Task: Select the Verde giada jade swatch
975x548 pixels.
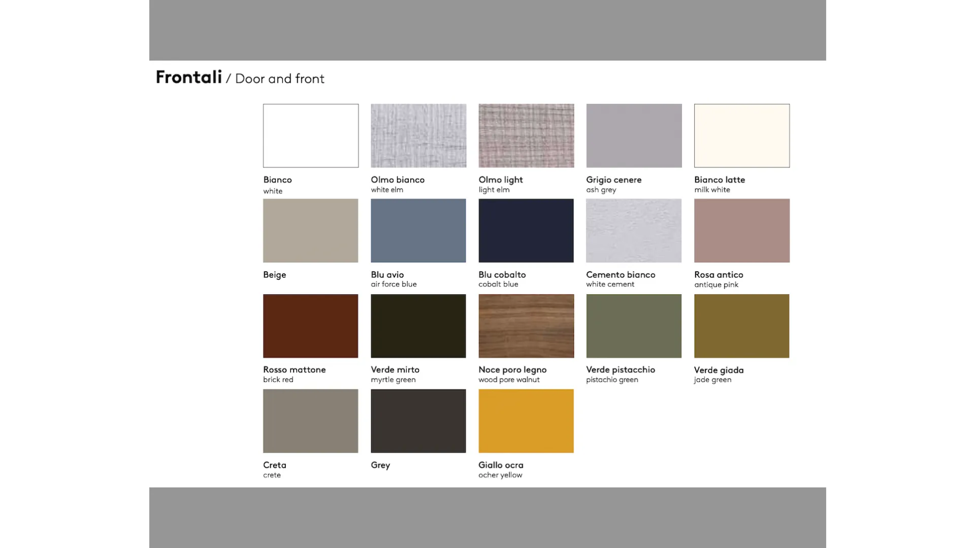Action: (741, 326)
